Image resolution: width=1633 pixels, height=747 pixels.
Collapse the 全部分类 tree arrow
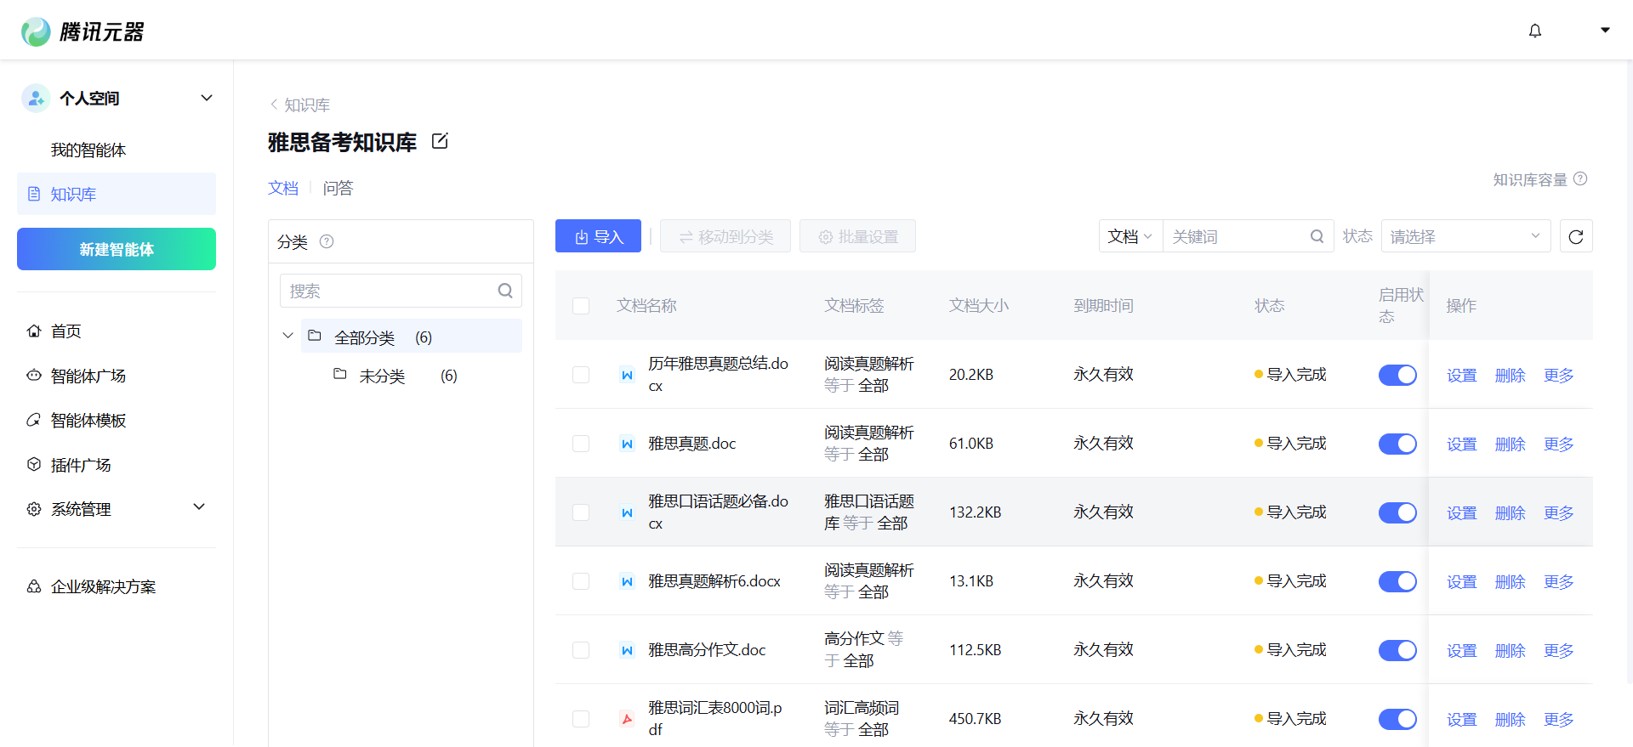click(x=287, y=336)
